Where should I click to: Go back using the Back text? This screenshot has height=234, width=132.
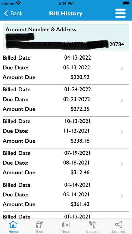click(x=16, y=13)
